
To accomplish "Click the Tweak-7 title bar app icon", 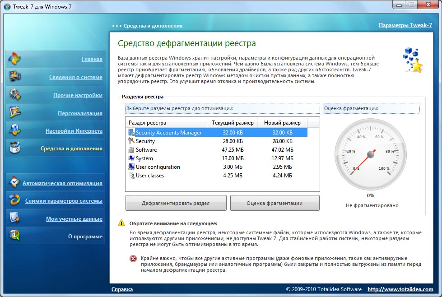I will click(7, 6).
